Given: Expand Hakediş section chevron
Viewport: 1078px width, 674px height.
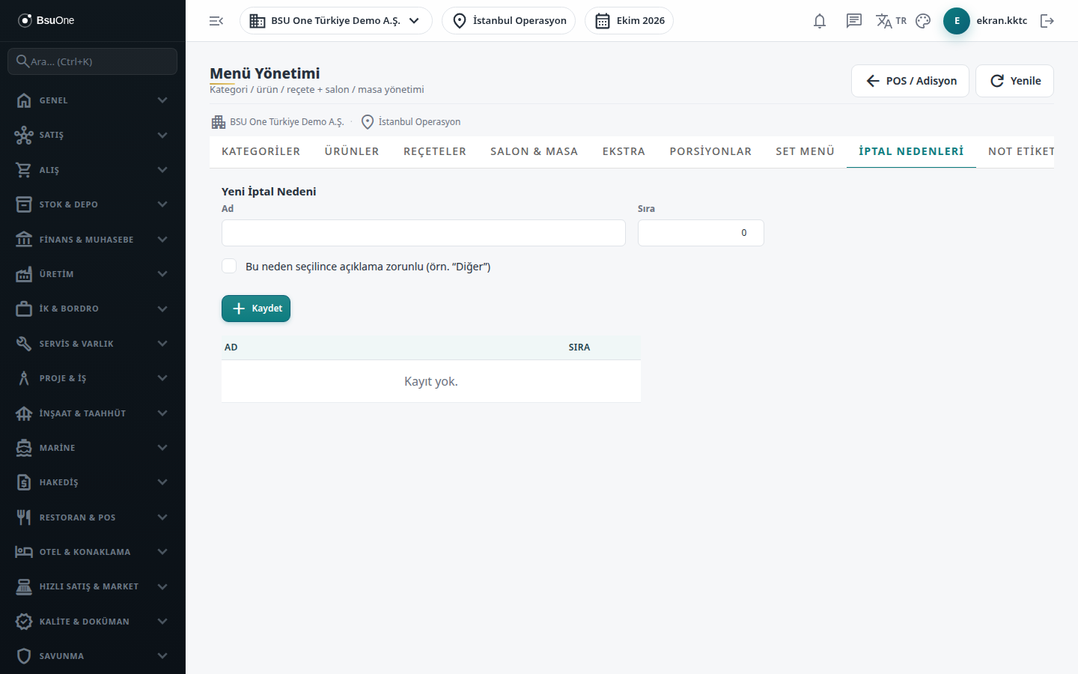Looking at the screenshot, I should click(x=162, y=482).
